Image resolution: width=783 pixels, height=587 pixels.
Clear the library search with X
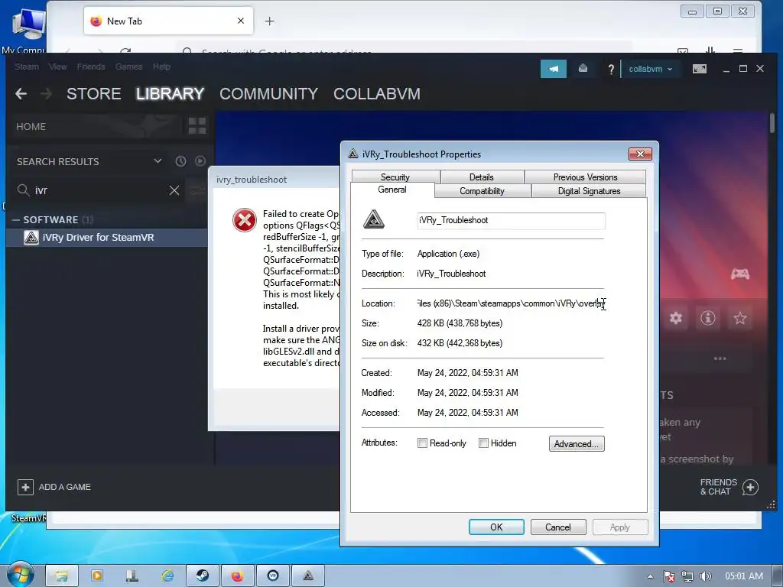[174, 190]
